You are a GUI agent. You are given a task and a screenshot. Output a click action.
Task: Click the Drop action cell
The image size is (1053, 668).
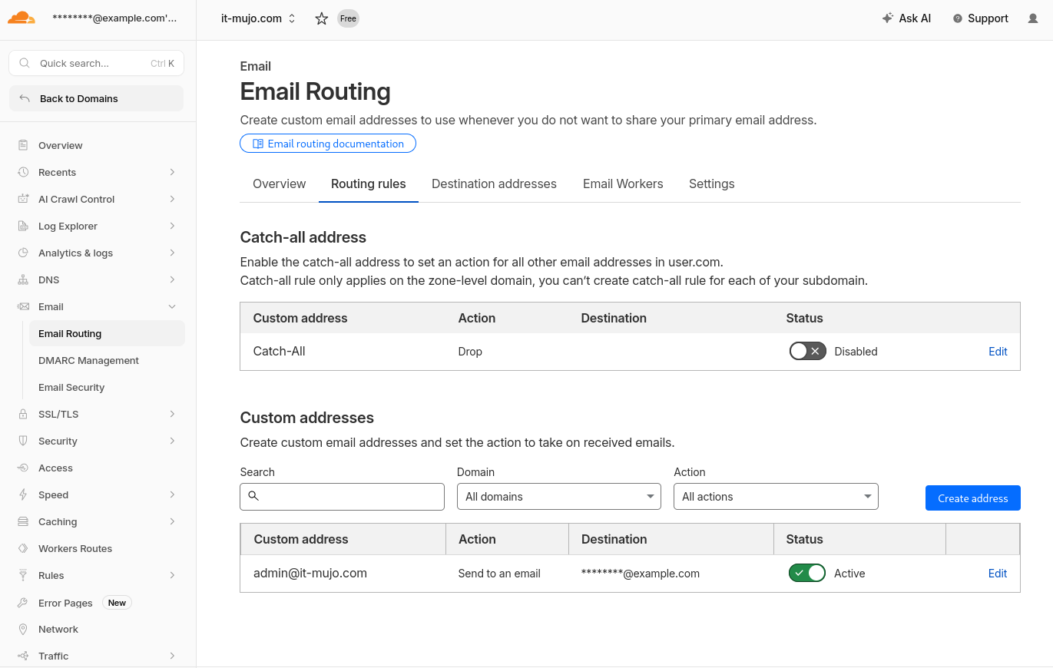470,352
